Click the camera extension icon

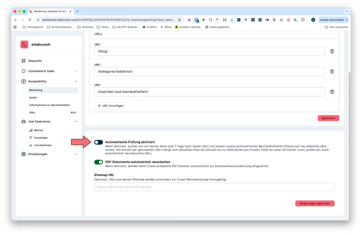pyautogui.click(x=281, y=20)
